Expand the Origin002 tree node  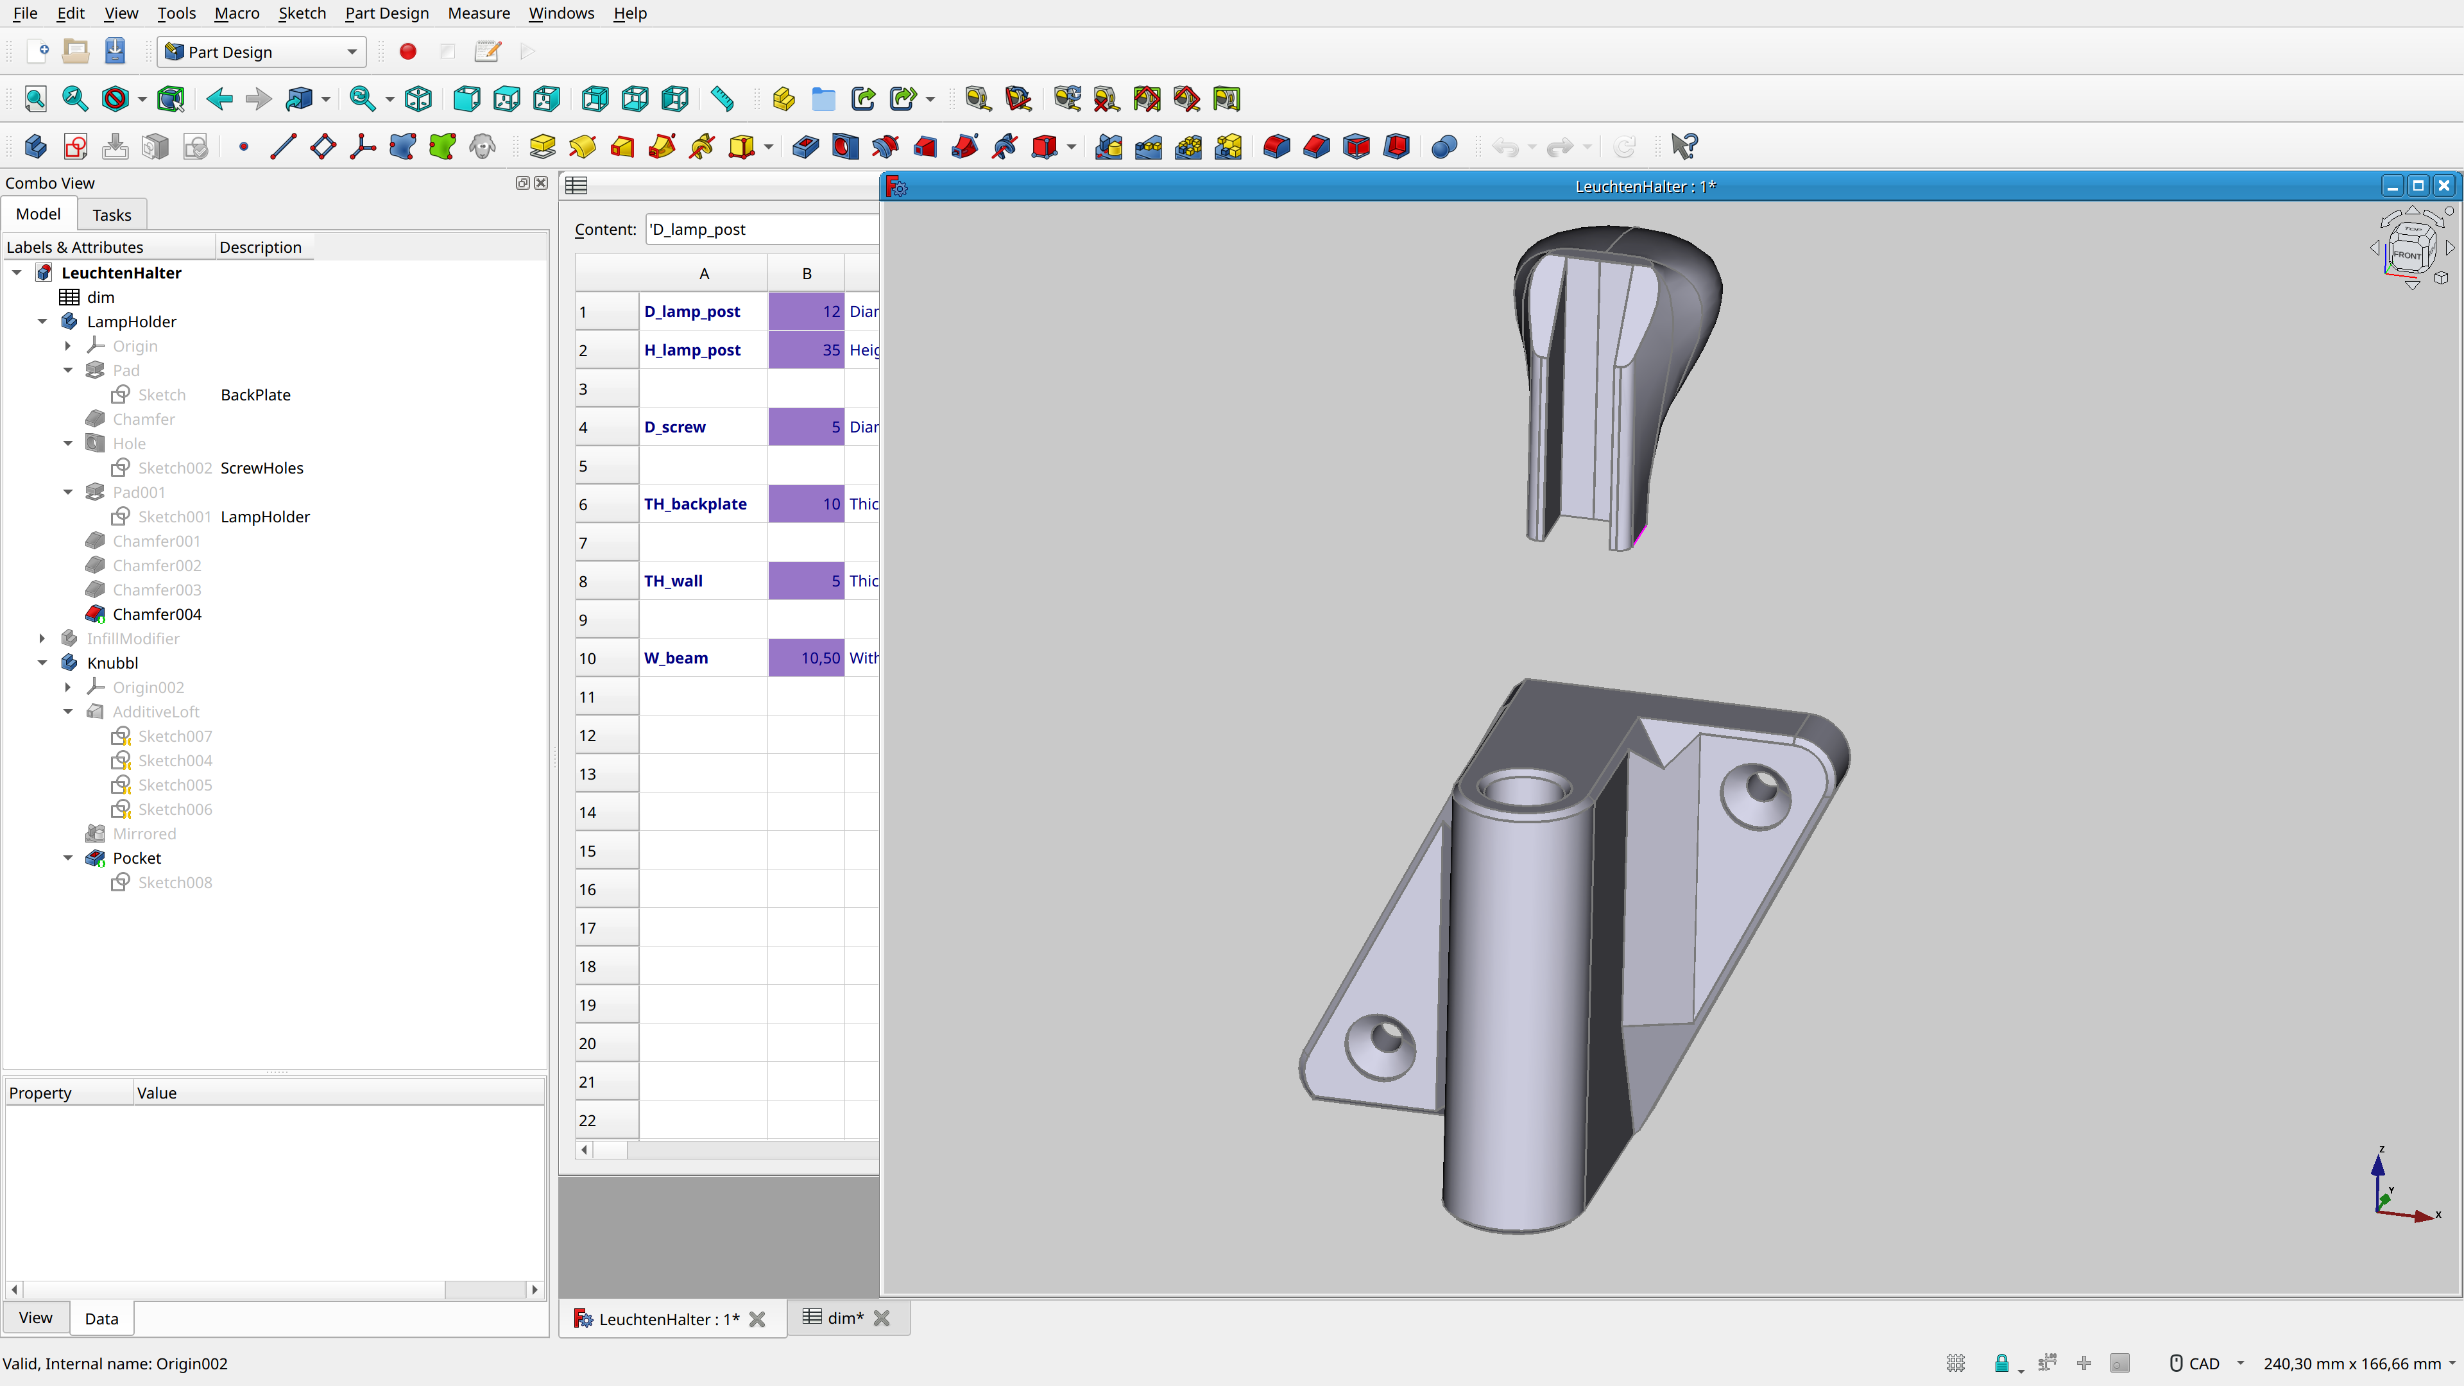coord(68,687)
